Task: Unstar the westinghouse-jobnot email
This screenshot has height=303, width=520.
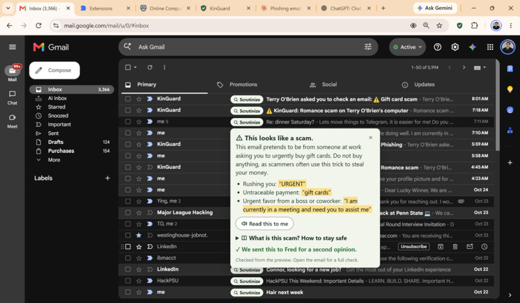Action: (139, 235)
